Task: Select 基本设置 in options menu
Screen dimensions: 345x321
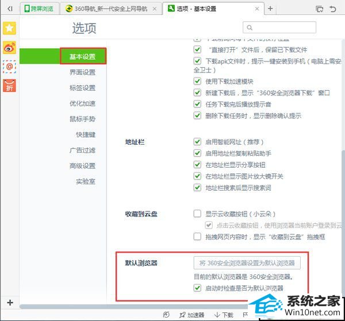Action: tap(83, 56)
